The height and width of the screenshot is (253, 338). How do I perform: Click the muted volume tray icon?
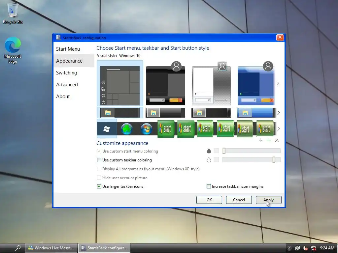305,248
